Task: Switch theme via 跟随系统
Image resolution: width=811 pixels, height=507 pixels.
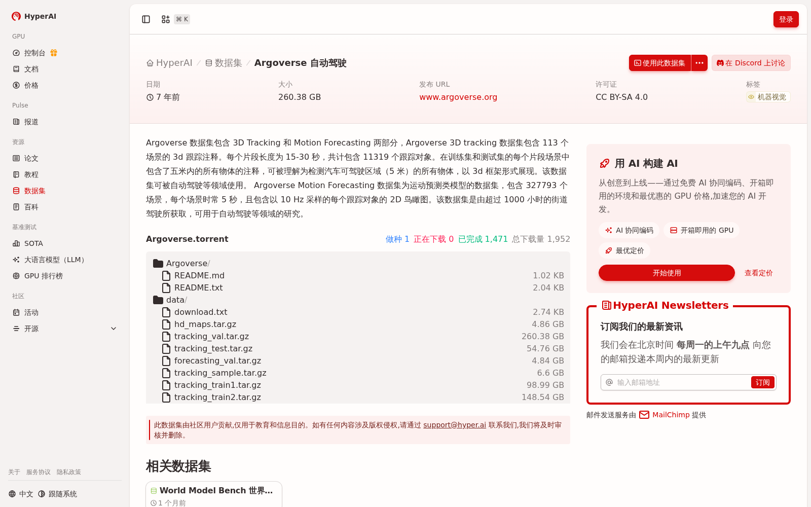Action: [x=58, y=494]
